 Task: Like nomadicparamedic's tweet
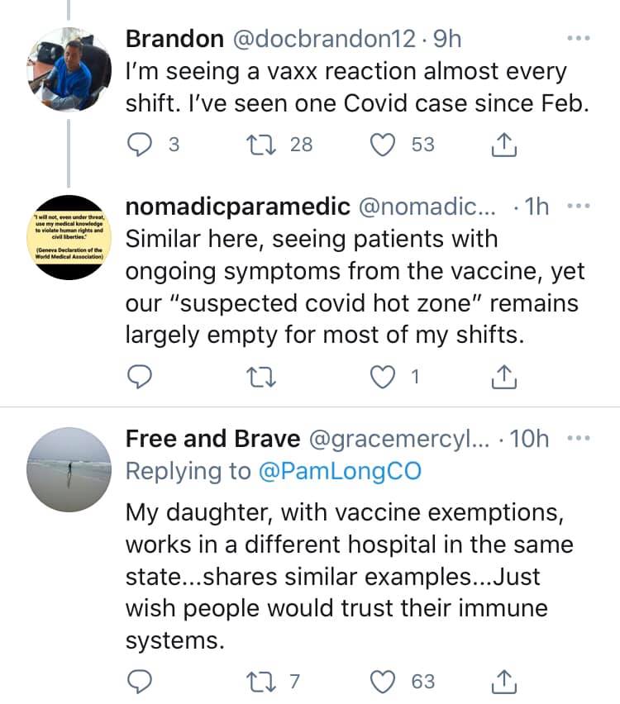pyautogui.click(x=383, y=378)
